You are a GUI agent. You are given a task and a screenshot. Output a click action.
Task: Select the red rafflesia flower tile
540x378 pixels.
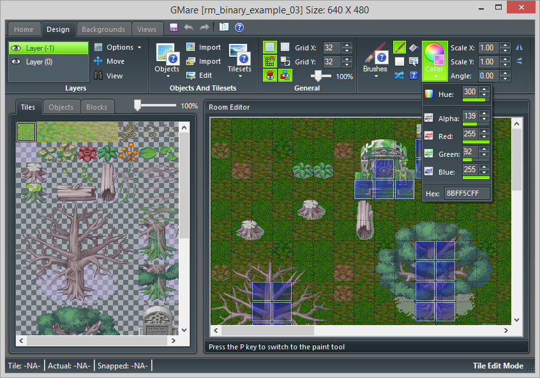(87, 154)
